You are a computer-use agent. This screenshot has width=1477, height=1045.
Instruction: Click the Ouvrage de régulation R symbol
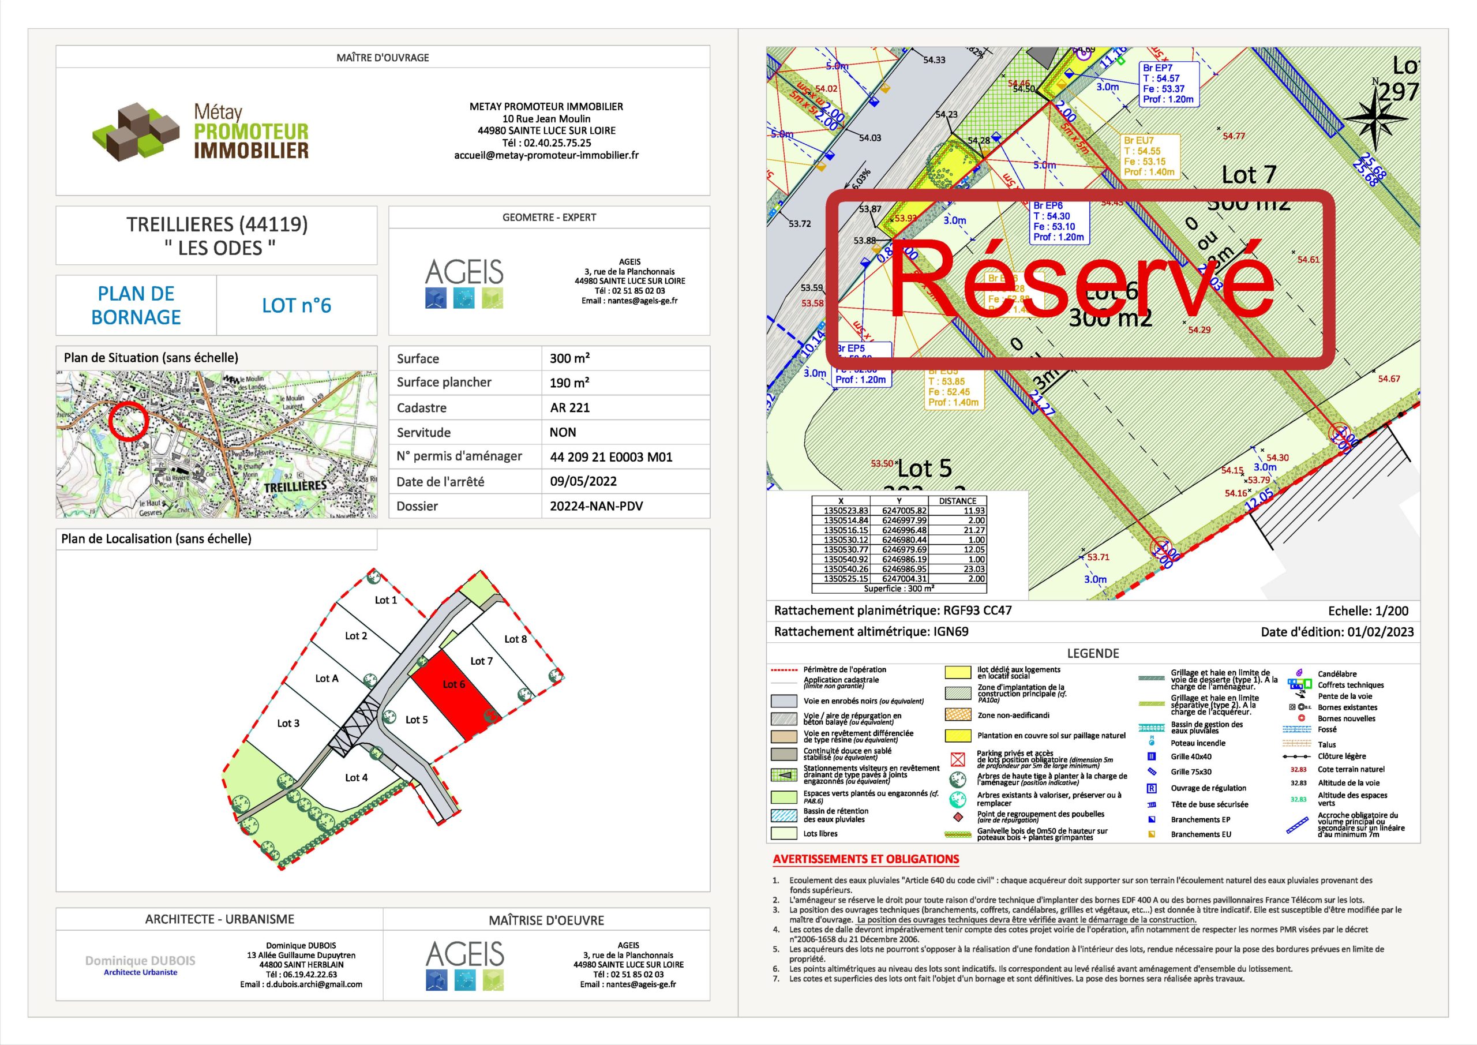[1152, 788]
